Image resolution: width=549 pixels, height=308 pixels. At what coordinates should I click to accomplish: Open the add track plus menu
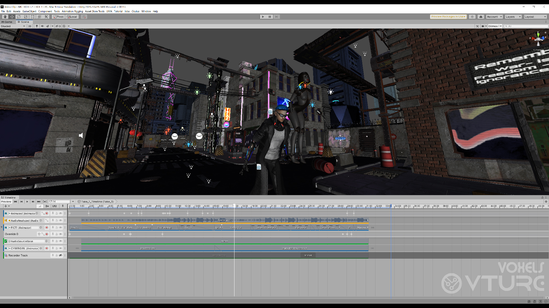click(7, 206)
